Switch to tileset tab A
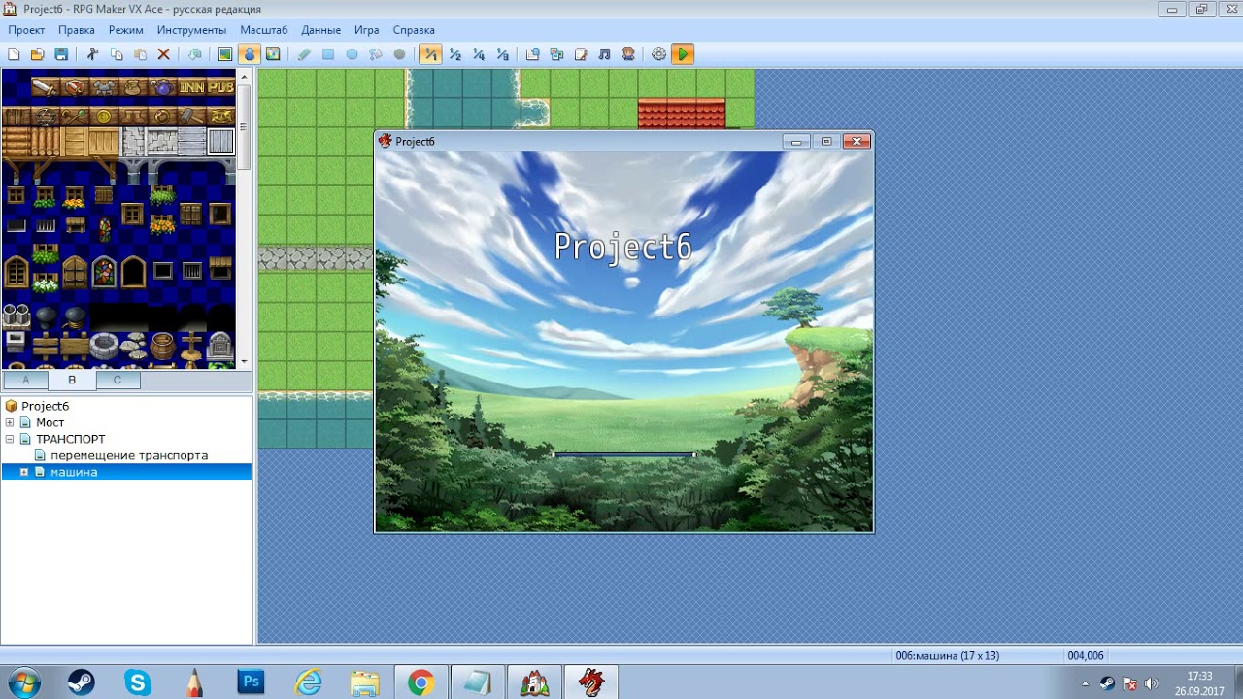The image size is (1243, 699). click(x=25, y=380)
